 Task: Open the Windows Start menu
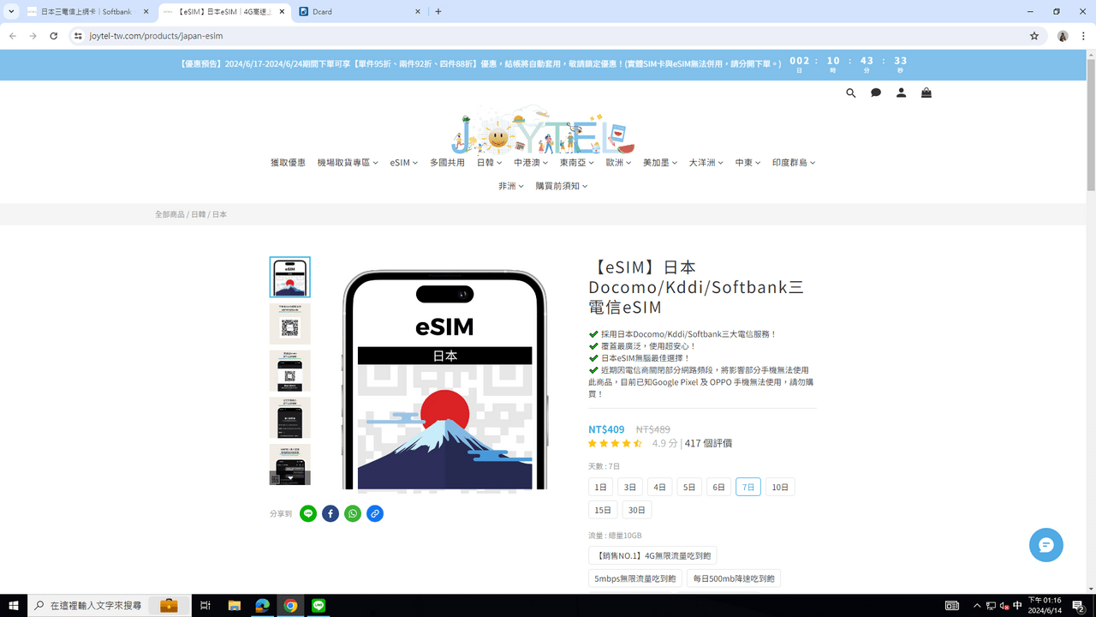[x=15, y=606]
